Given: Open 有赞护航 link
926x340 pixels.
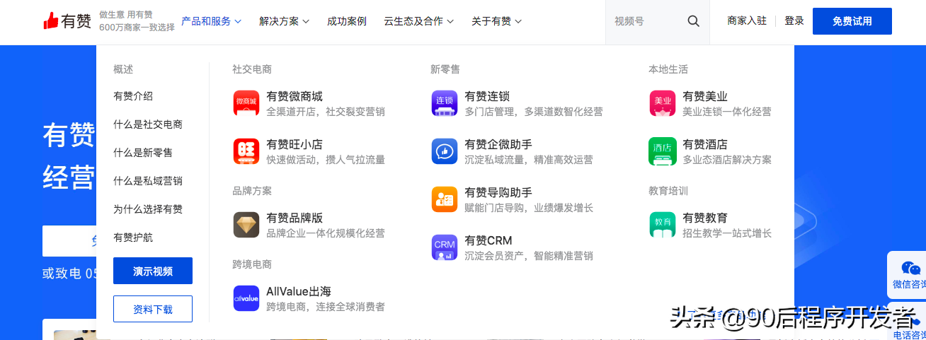Looking at the screenshot, I should (133, 238).
